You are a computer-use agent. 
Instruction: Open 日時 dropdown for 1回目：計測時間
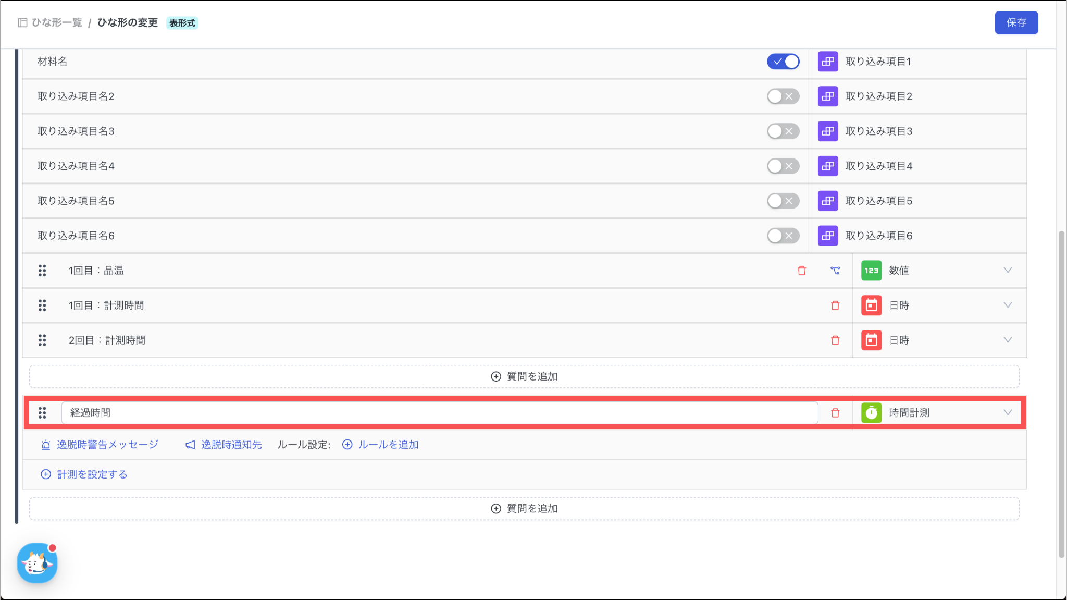pyautogui.click(x=1007, y=305)
